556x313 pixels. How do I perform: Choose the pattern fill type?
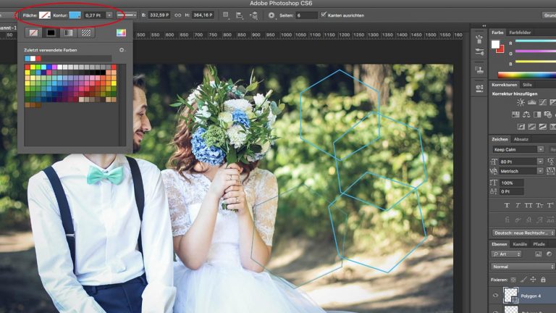pyautogui.click(x=87, y=33)
